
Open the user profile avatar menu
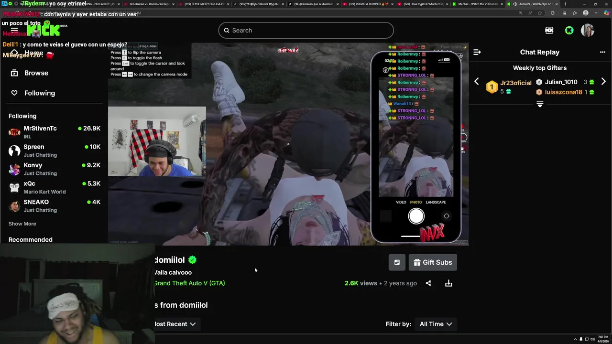588,30
